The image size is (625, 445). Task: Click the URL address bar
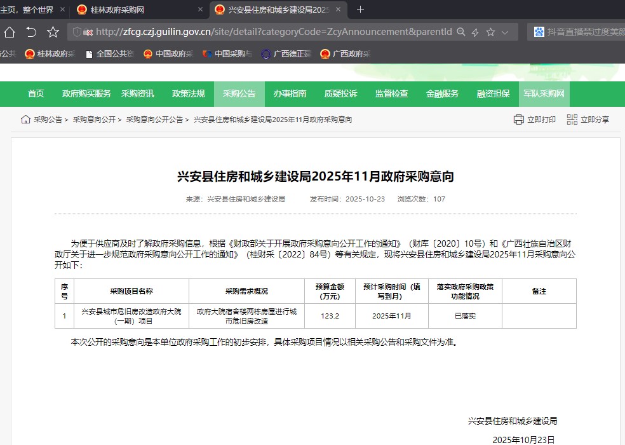click(x=273, y=32)
